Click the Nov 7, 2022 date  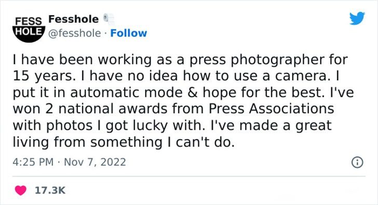95,162
